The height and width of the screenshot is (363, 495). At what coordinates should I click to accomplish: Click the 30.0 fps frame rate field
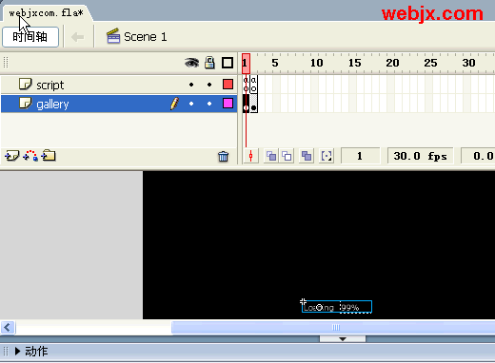point(420,156)
